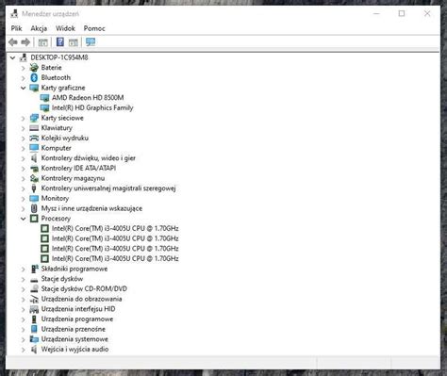Select Kontrolery dźwięku, wideo i gier label
This screenshot has width=447, height=376.
pyautogui.click(x=89, y=158)
